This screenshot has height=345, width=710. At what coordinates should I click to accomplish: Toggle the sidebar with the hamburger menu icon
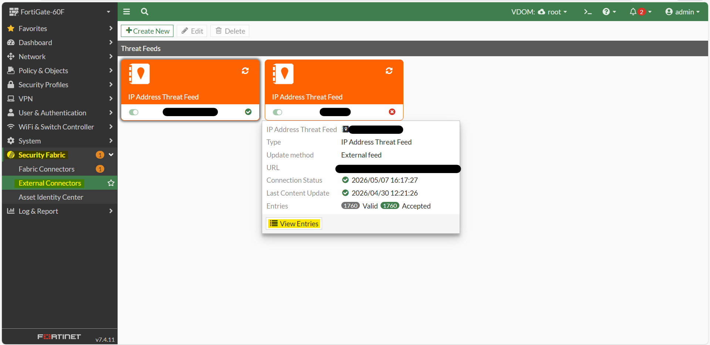[x=126, y=12]
